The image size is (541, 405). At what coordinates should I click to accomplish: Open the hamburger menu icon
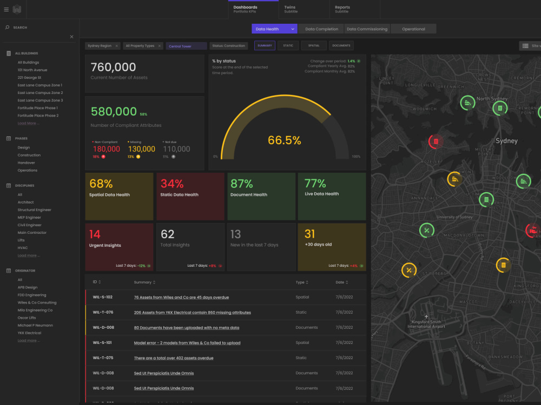[x=6, y=10]
